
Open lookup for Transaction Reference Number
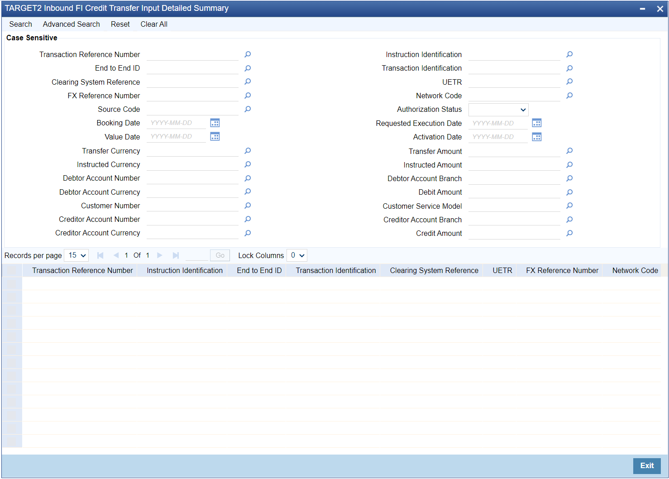248,54
